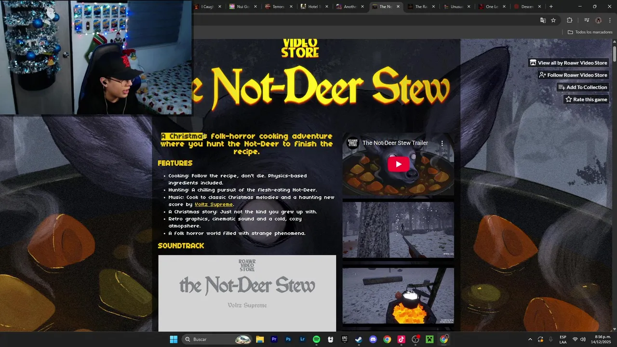Viewport: 617px width, 347px height.
Task: Open the YouTube trailer's three-dot menu
Action: coord(442,143)
